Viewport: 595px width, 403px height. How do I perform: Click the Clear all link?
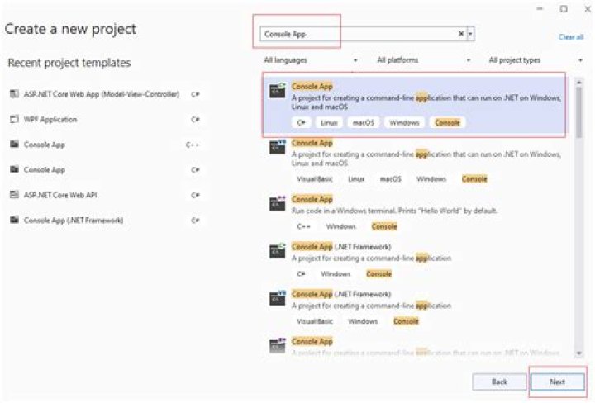coord(571,37)
